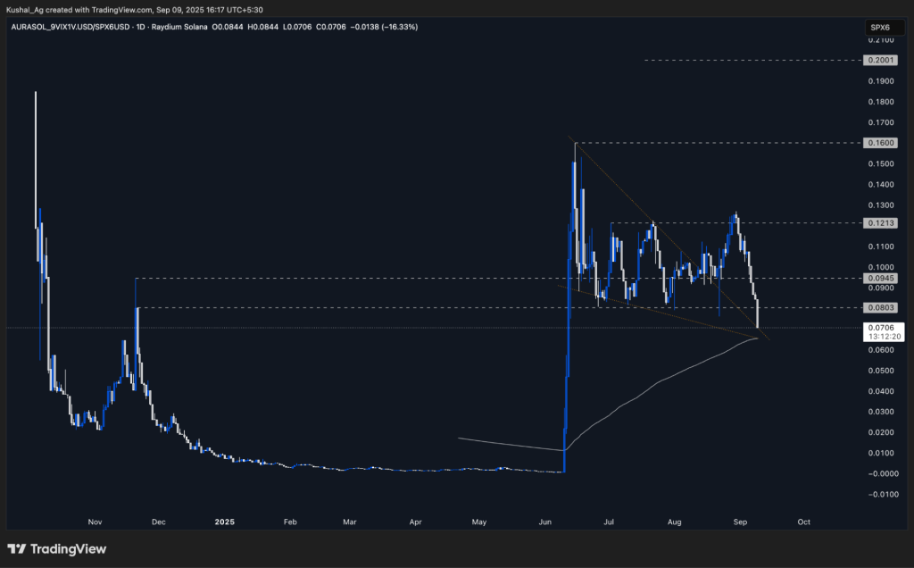914x568 pixels.
Task: Click the Nov label on time axis
Action: [95, 522]
